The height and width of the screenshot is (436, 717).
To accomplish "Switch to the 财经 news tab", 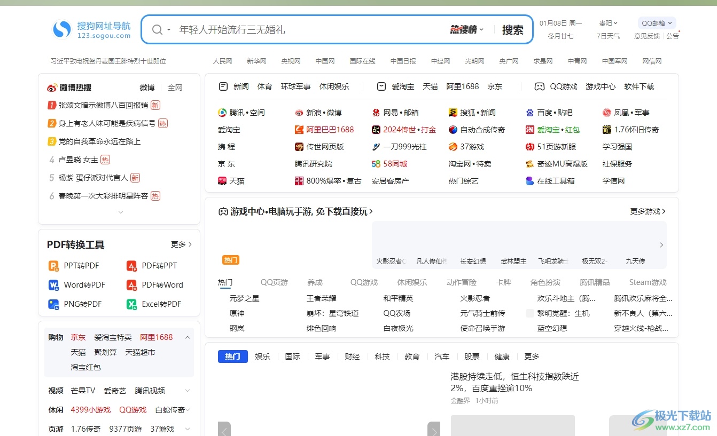I will pyautogui.click(x=352, y=356).
